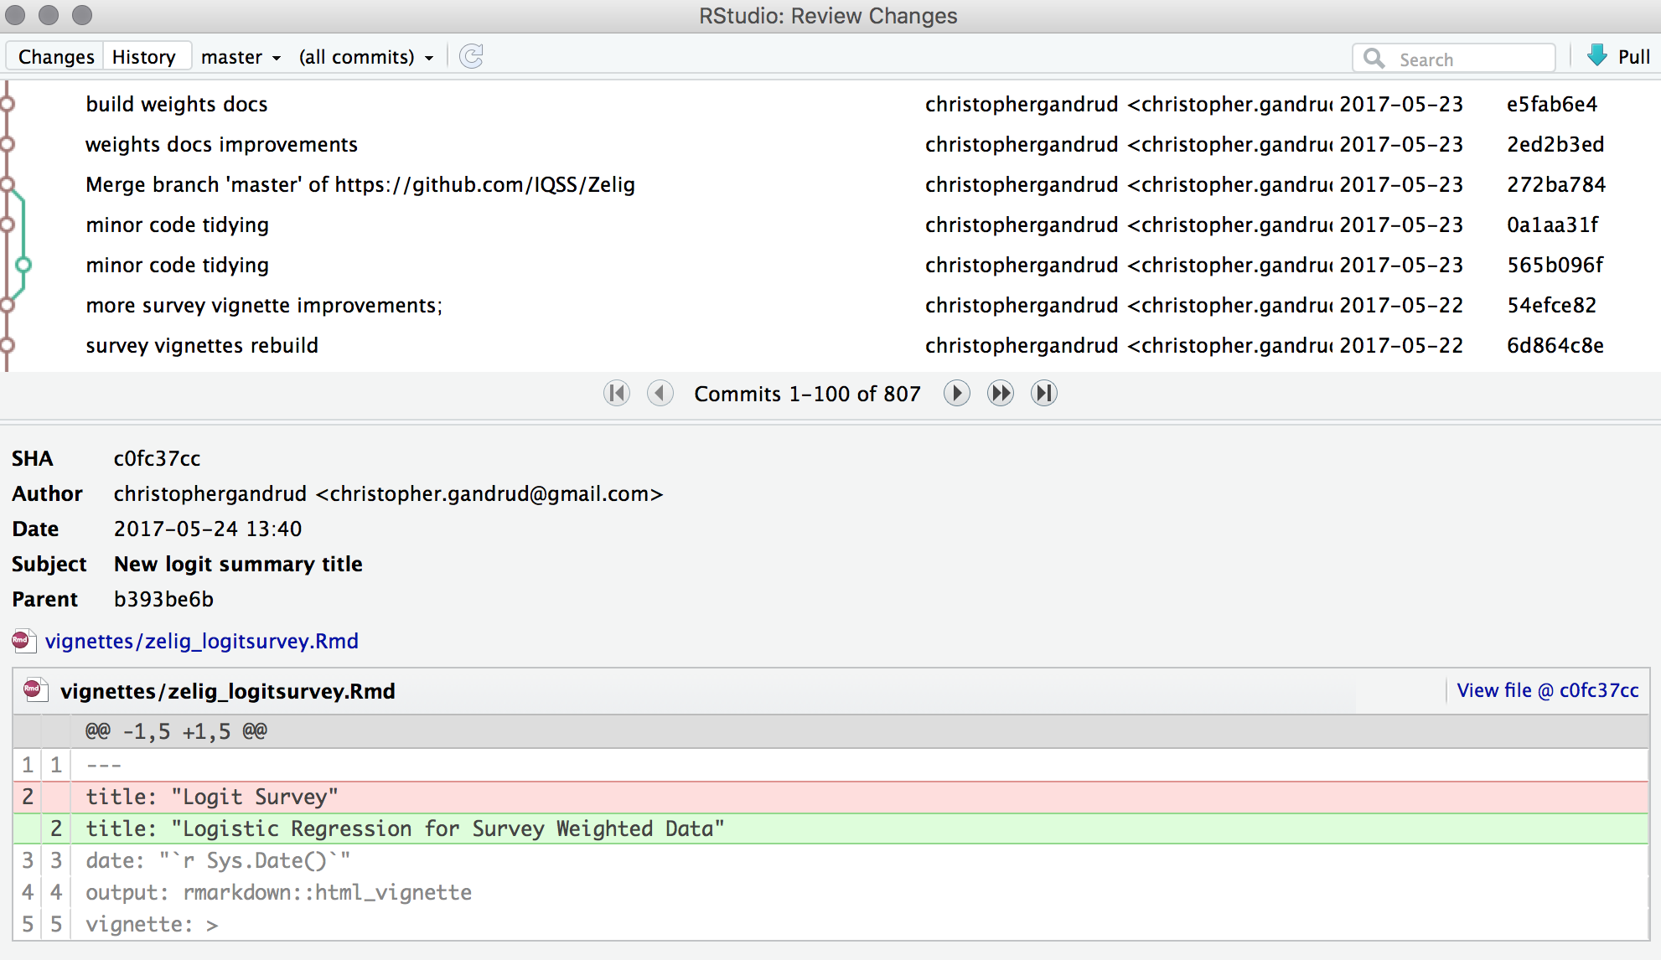The image size is (1661, 960).
Task: Open vignettes/zelig_logitsurvey.Rmd file link
Action: point(201,641)
